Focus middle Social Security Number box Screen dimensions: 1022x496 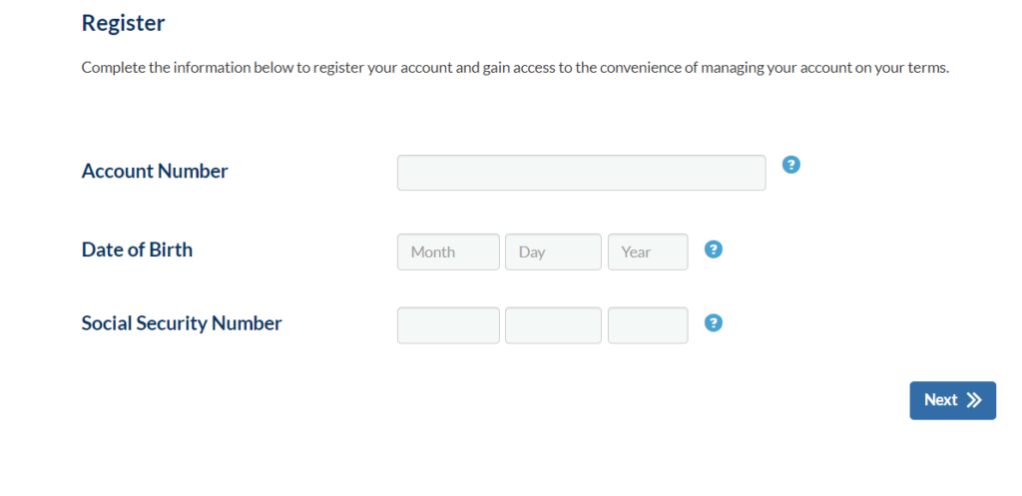[553, 325]
